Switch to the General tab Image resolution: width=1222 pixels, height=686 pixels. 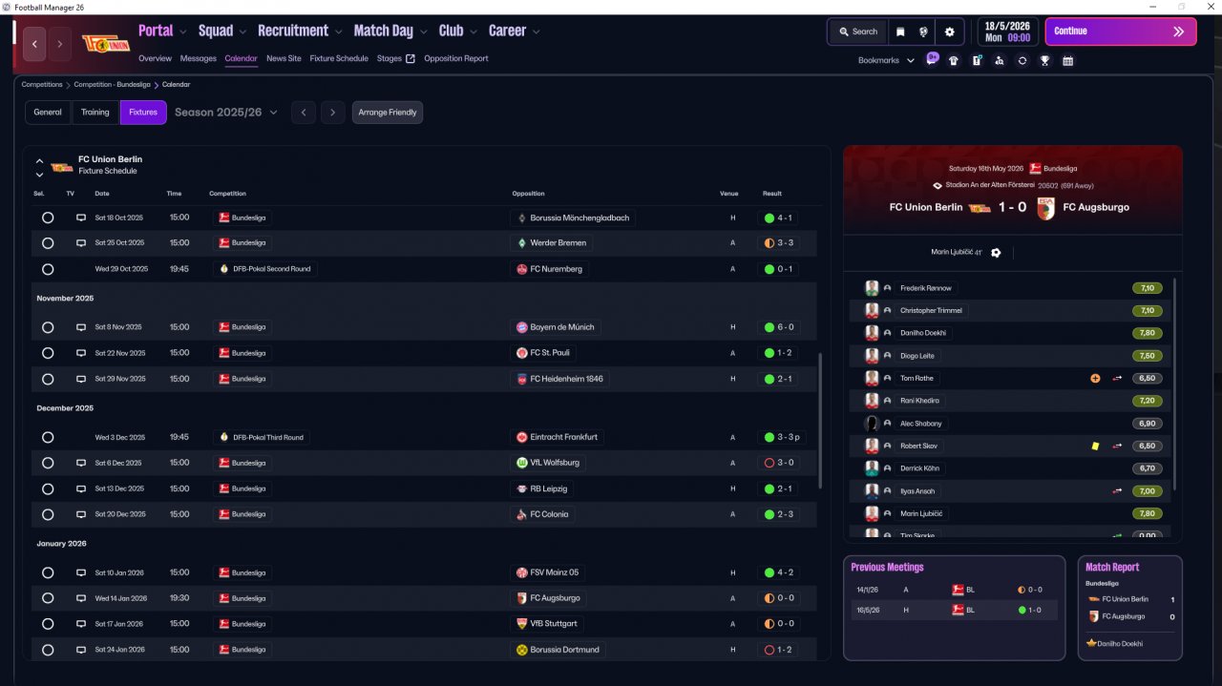point(48,113)
